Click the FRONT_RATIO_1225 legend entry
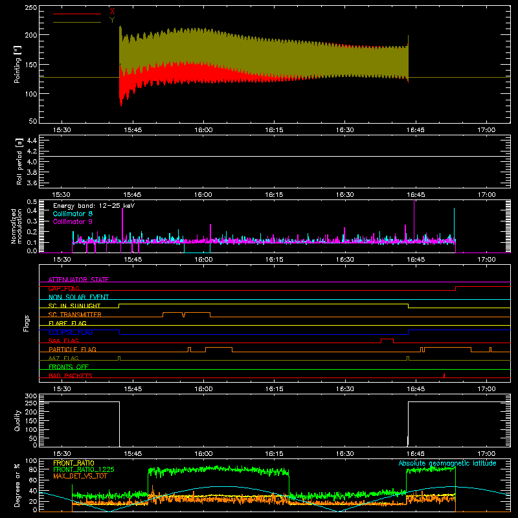 coord(84,469)
